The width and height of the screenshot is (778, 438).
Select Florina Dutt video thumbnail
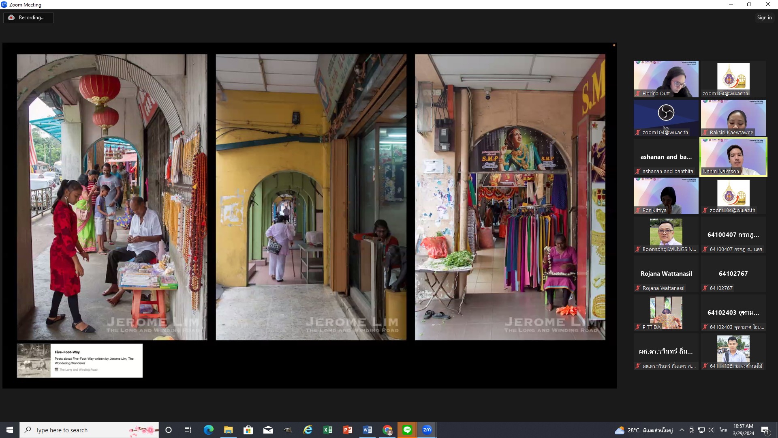[x=666, y=79]
